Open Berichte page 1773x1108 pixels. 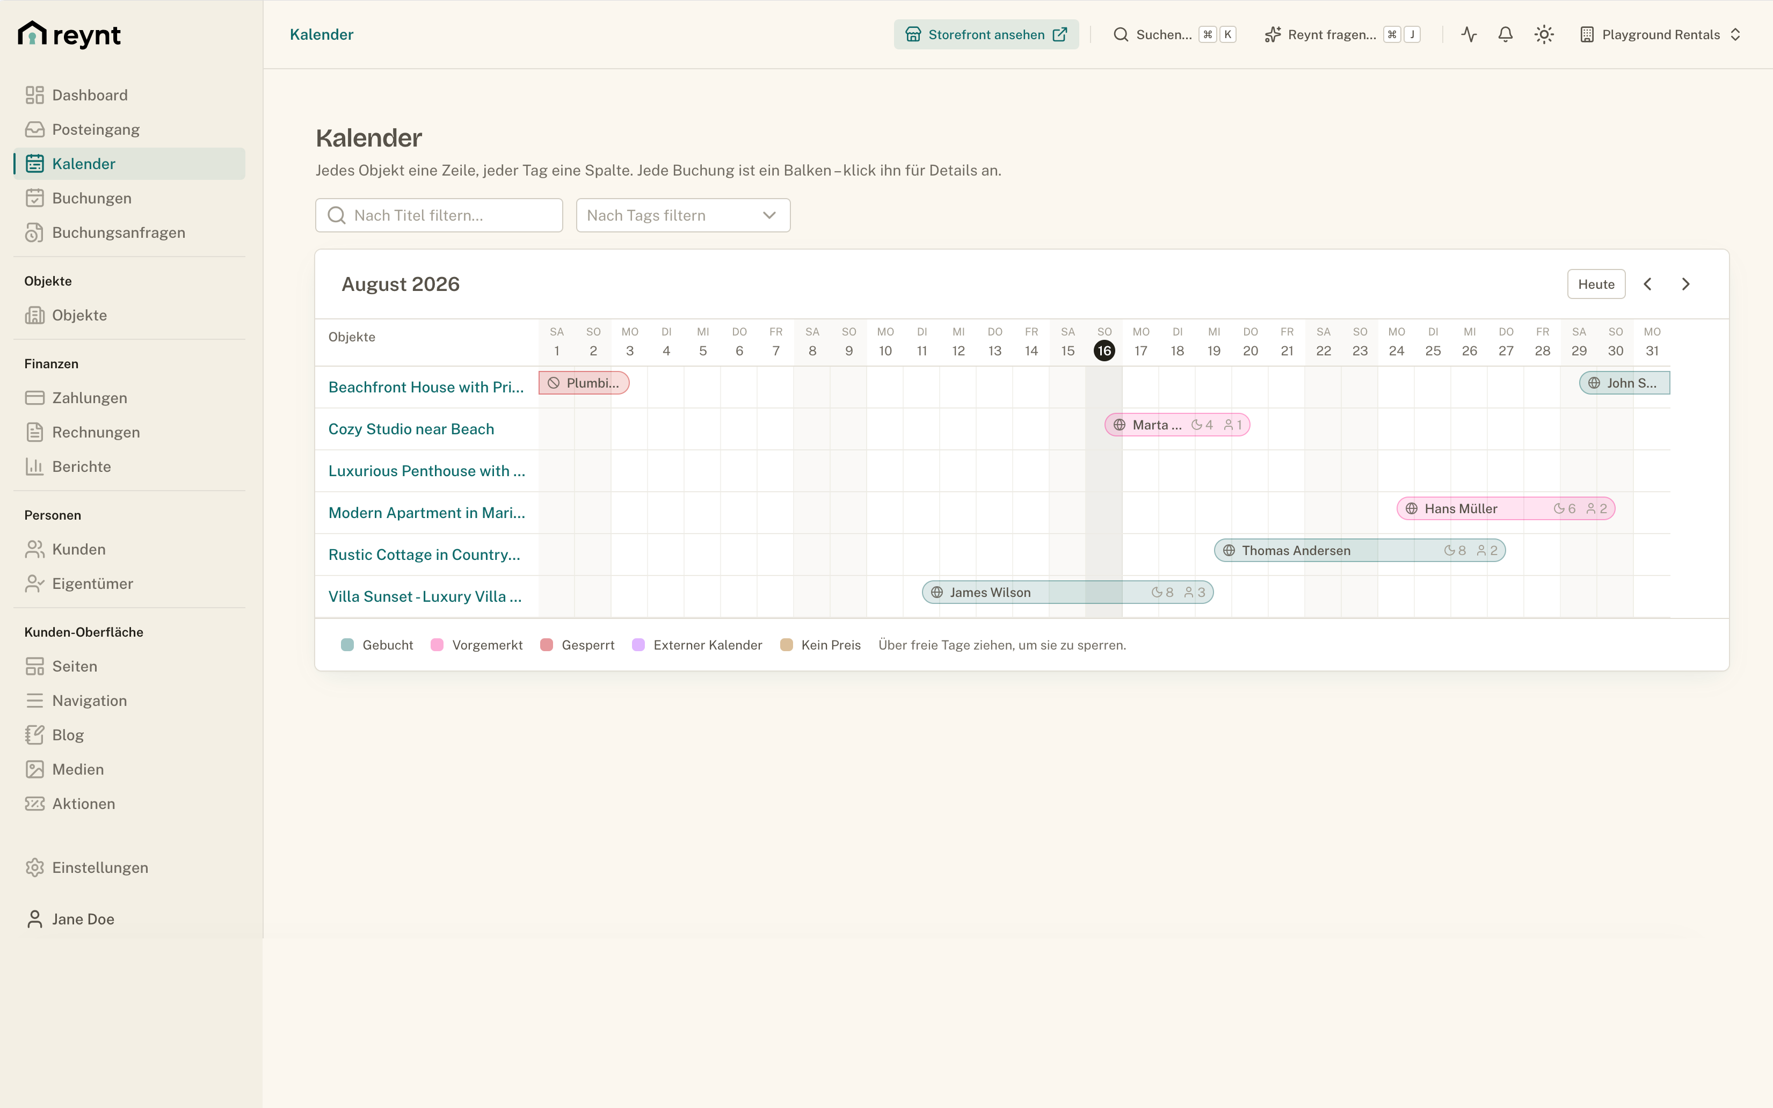point(129,466)
